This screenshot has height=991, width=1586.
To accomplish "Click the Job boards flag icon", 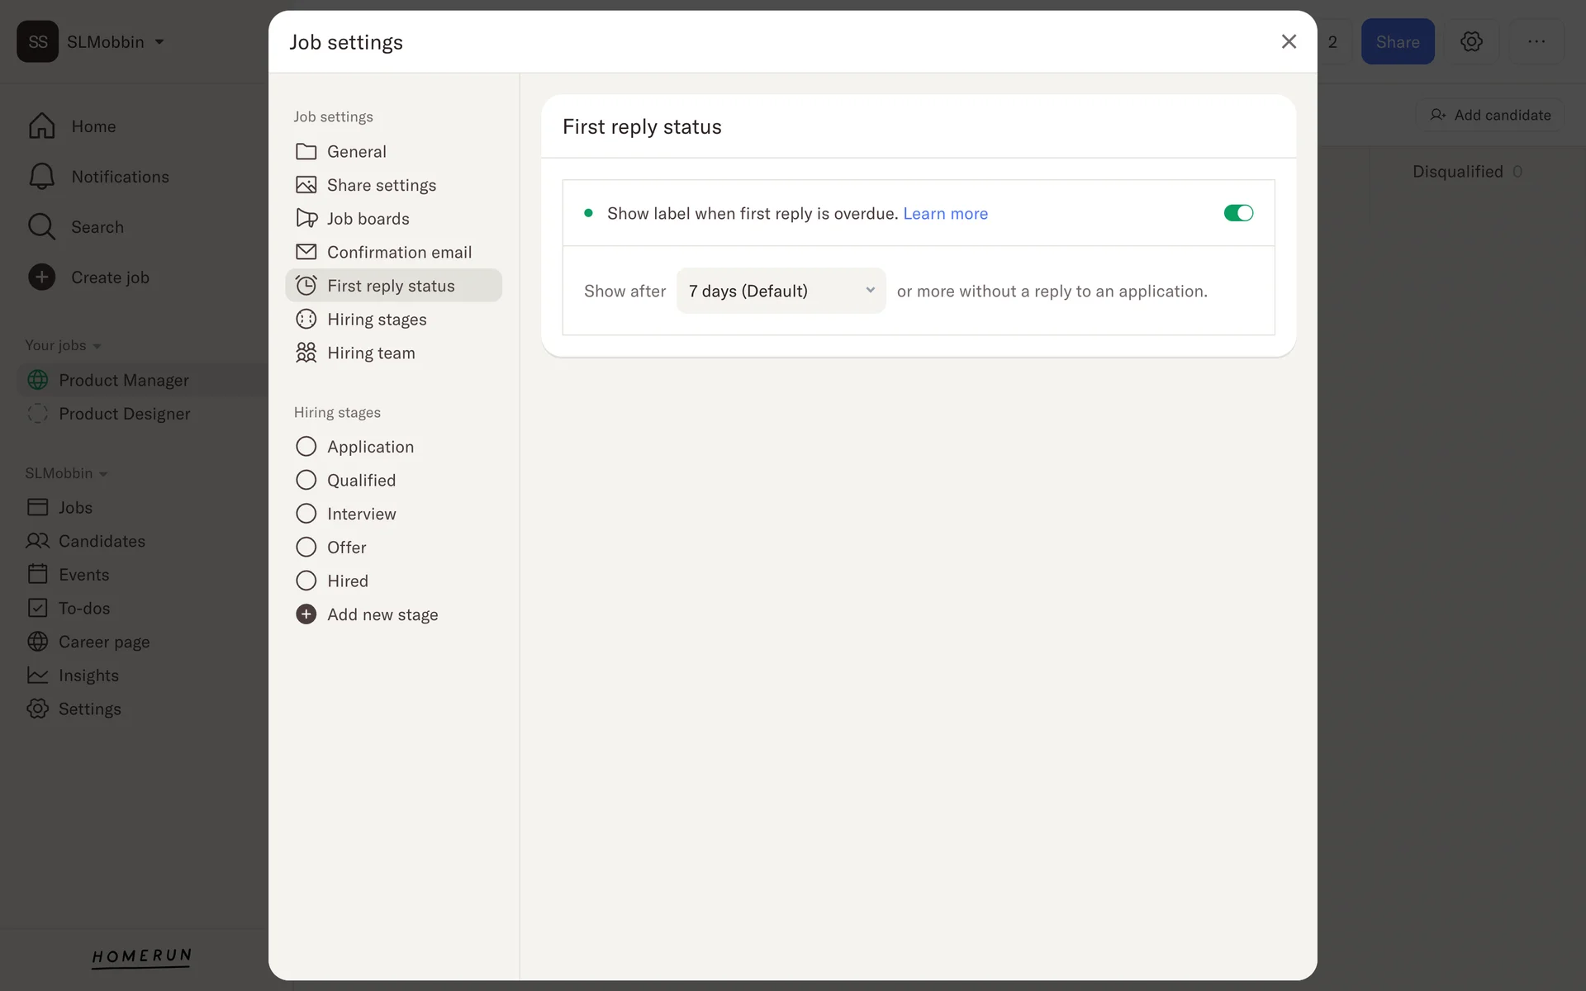I will point(306,219).
